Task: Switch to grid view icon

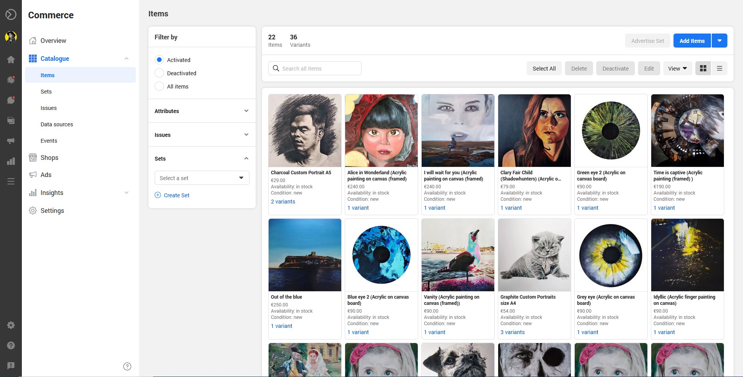Action: coord(703,68)
